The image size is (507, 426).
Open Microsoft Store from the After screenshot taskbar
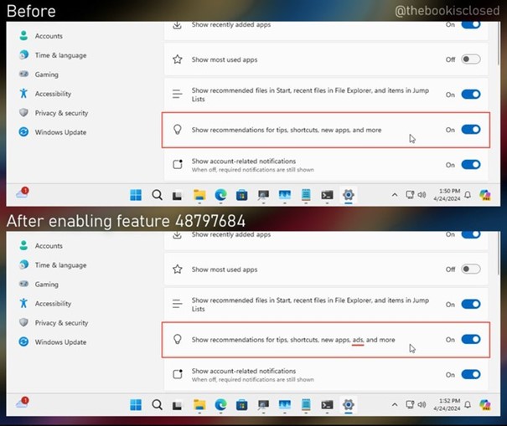[x=242, y=405]
